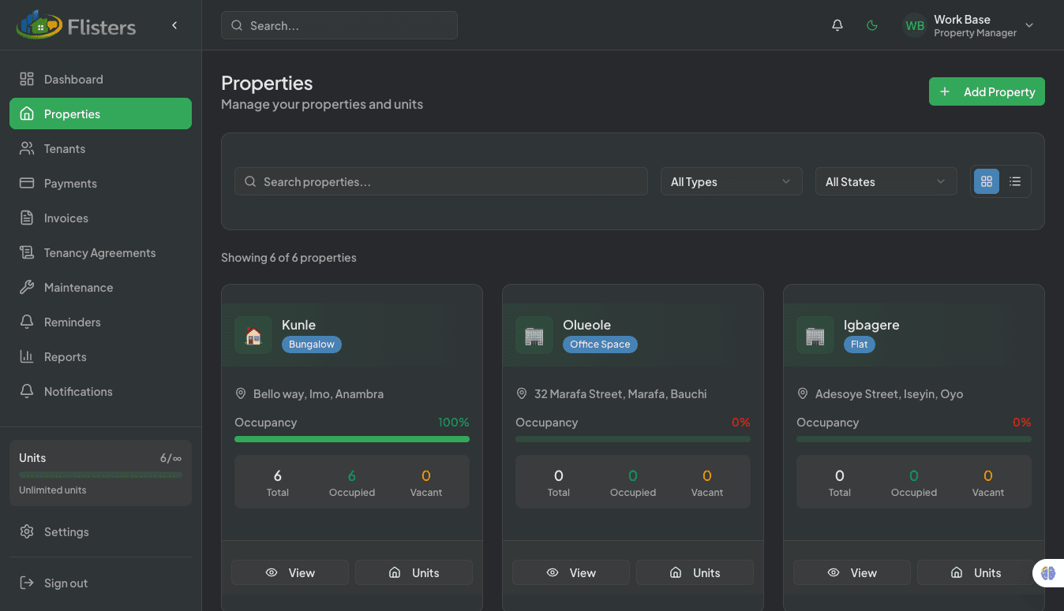Click the Flisters logo
Screen dimensions: 1064x611
click(x=77, y=26)
